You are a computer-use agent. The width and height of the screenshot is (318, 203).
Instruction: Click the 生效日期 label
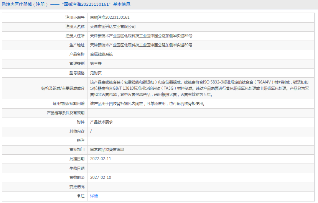(77, 169)
